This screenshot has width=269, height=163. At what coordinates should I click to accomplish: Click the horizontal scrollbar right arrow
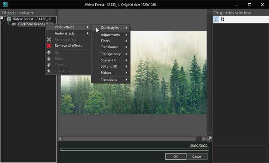click(204, 139)
